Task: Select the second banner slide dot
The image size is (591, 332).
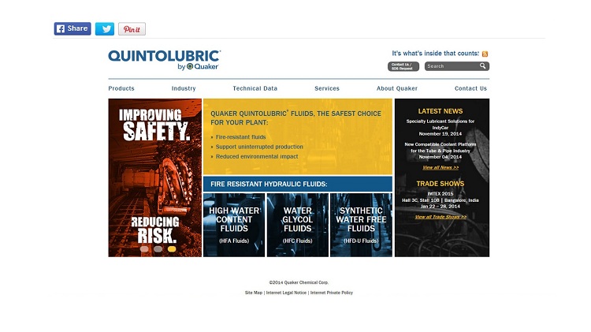Action: point(158,249)
